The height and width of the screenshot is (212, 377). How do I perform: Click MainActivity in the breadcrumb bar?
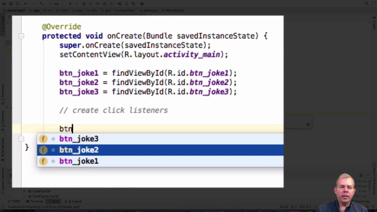click(175, 10)
